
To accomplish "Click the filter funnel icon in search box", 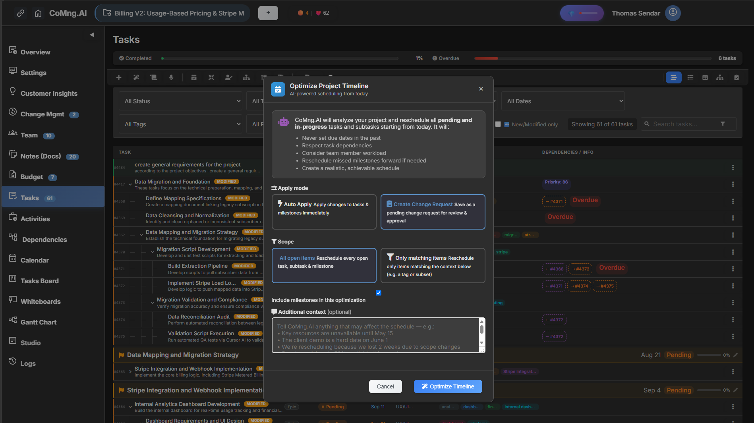I will [723, 124].
